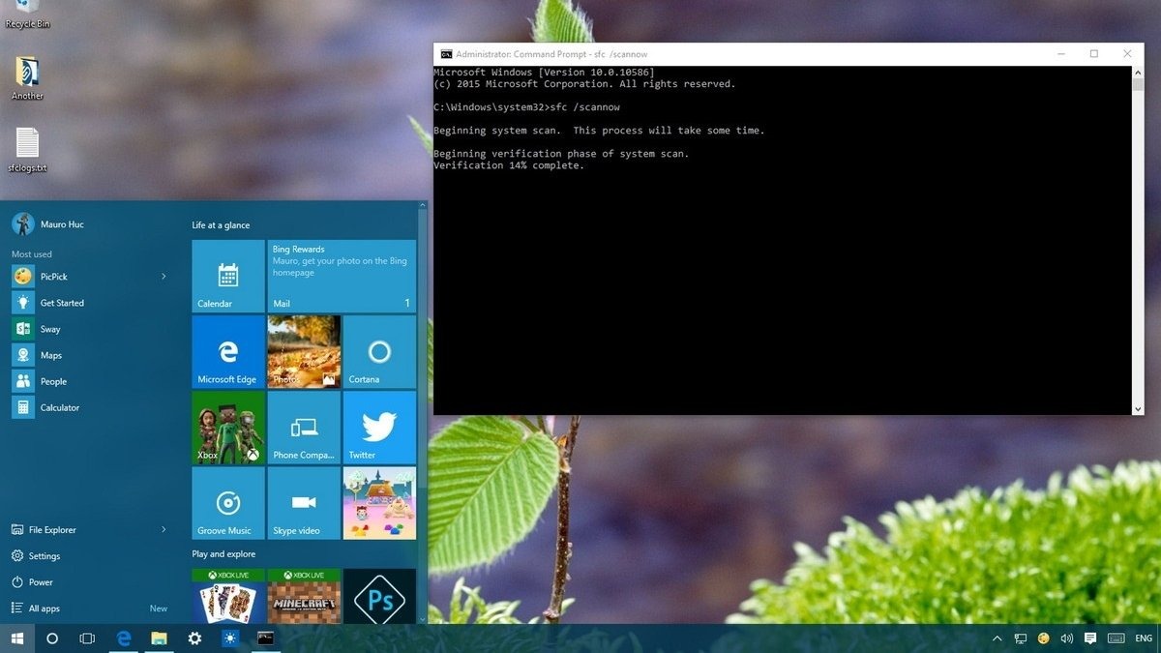Click the "Life at a glance" group header
The image size is (1161, 653).
pyautogui.click(x=221, y=225)
